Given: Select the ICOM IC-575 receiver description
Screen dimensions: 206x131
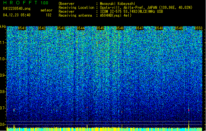Looking at the screenshot, I should (x=131, y=11).
